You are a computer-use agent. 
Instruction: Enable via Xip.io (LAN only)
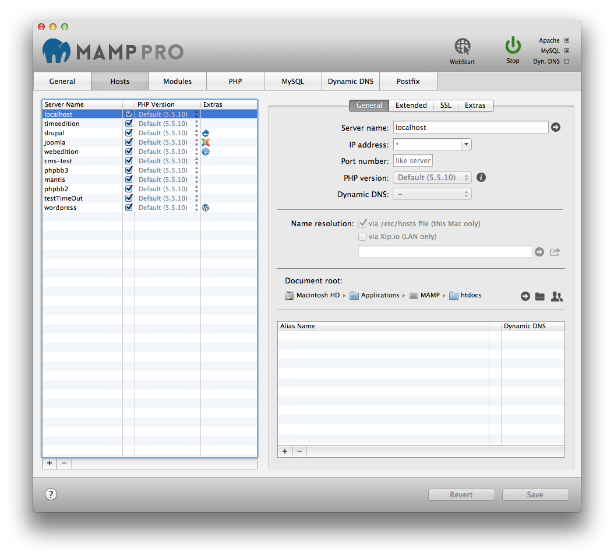click(x=362, y=237)
